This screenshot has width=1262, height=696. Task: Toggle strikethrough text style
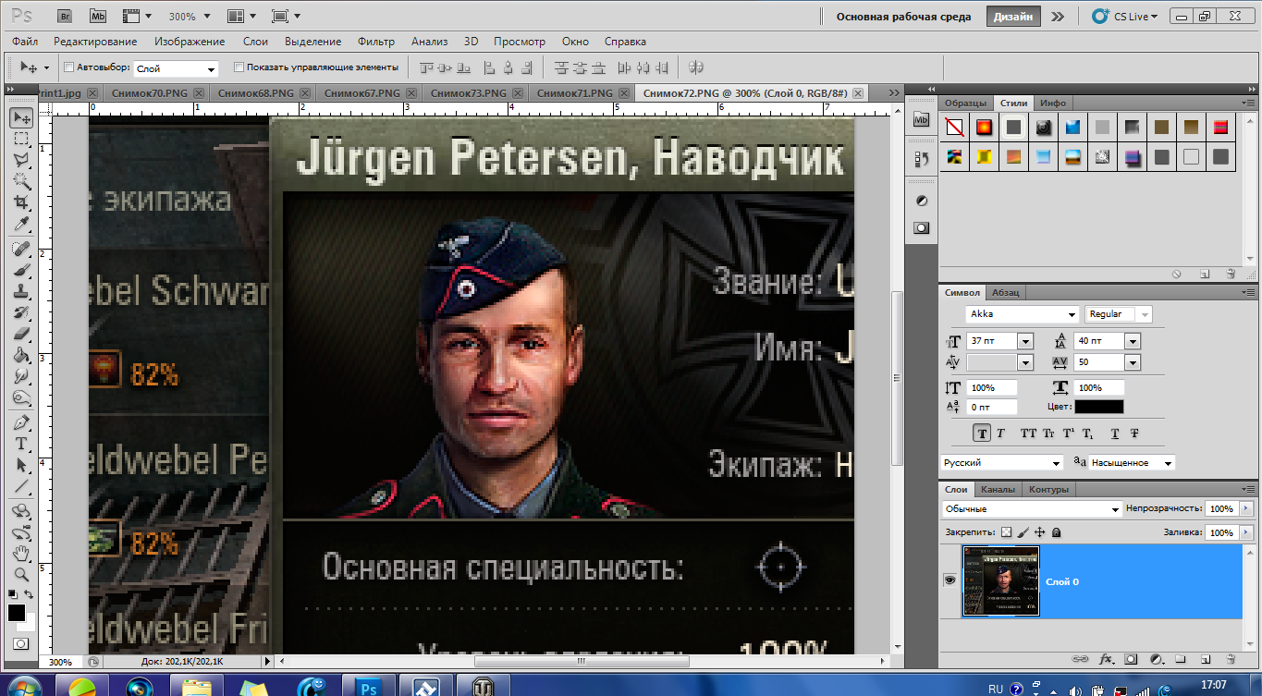1133,433
